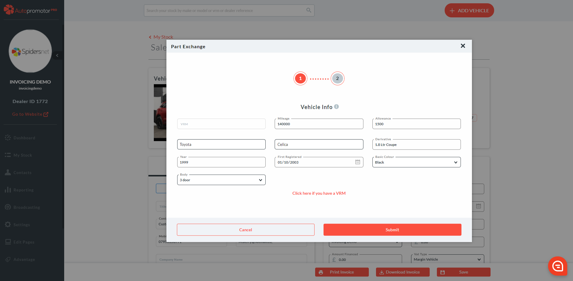The image size is (573, 281).
Task: Open the Body type dropdown
Action: pyautogui.click(x=221, y=180)
